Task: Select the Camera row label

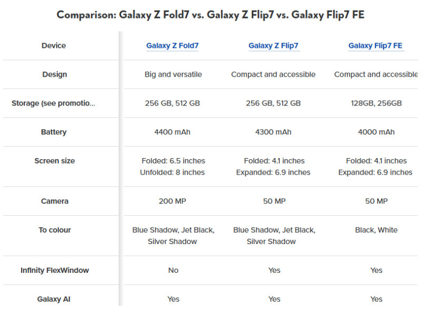Action: 55,201
